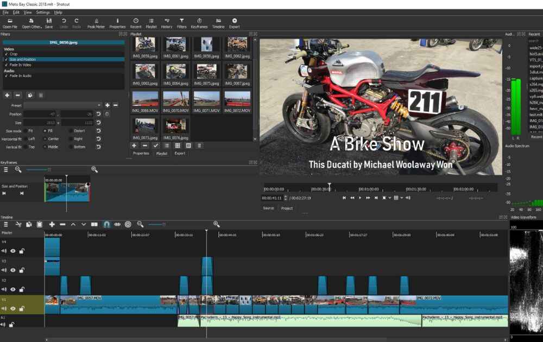The image size is (543, 342).
Task: Cut the clip in the timeline toolbar
Action: pyautogui.click(x=18, y=225)
